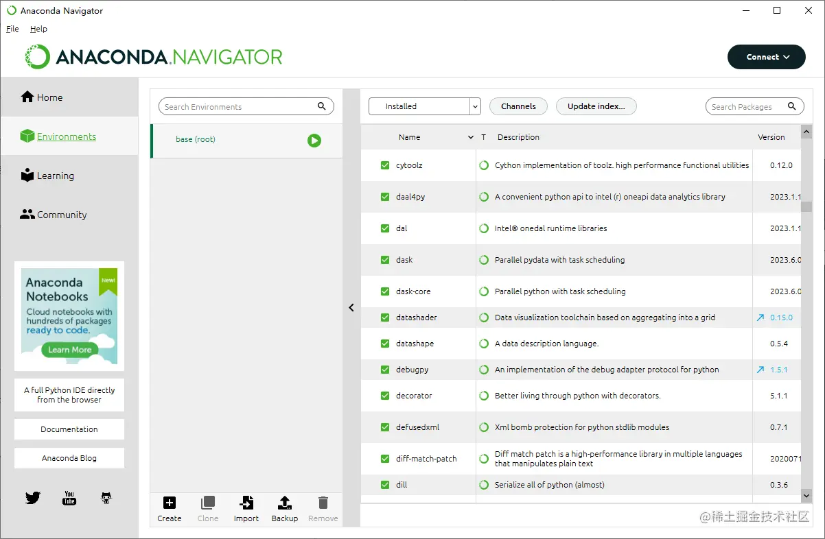
Task: Uncheck the debugpy package checkbox
Action: pos(385,370)
